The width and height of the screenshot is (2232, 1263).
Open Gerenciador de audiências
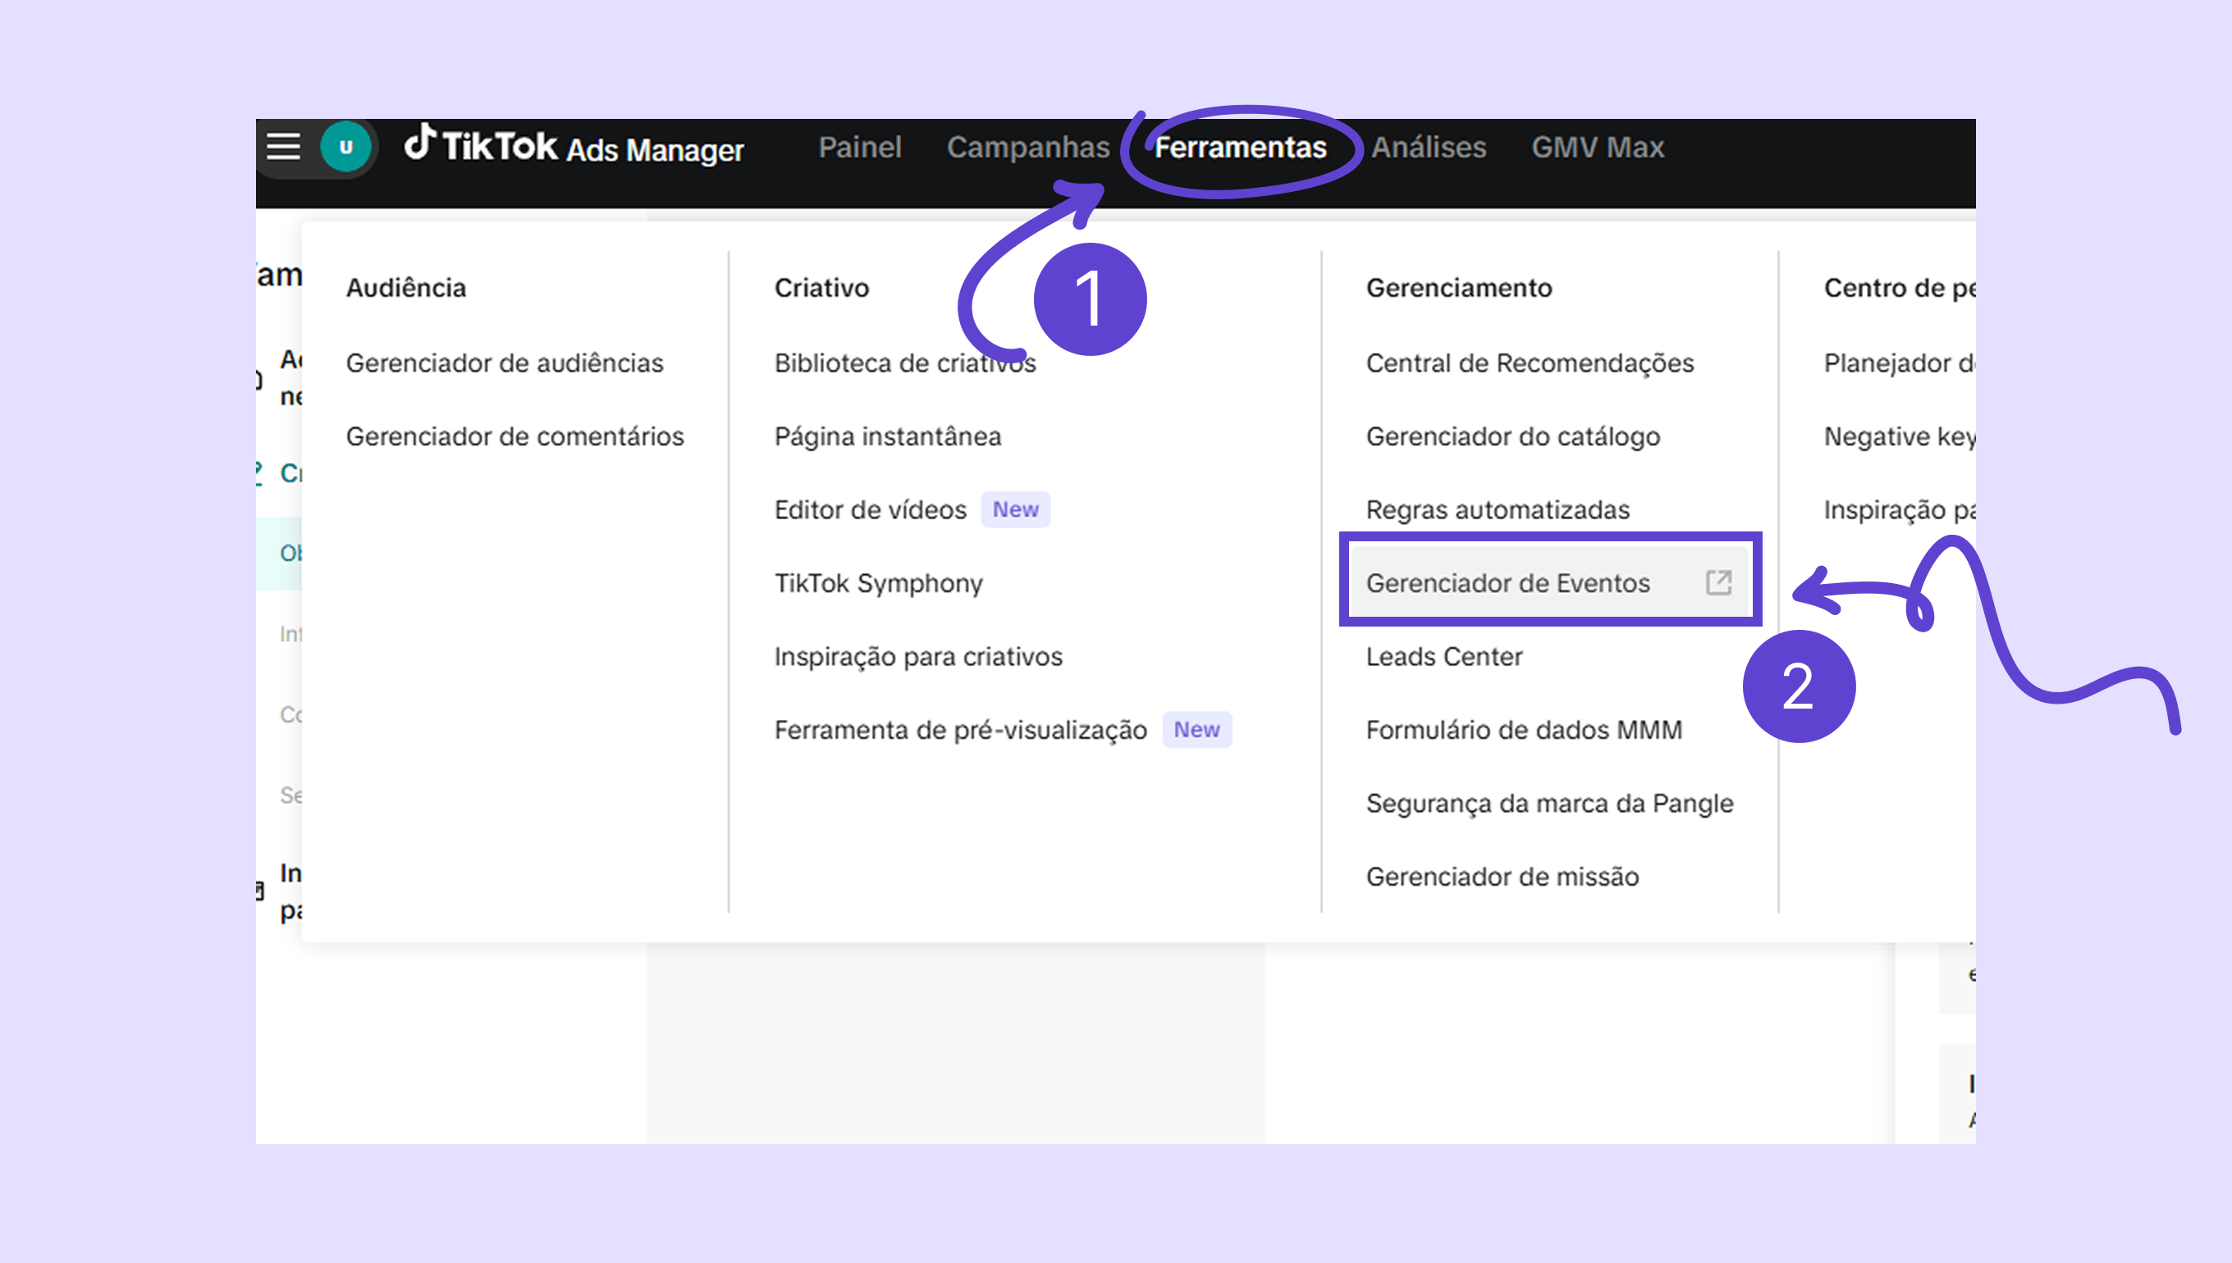point(504,362)
